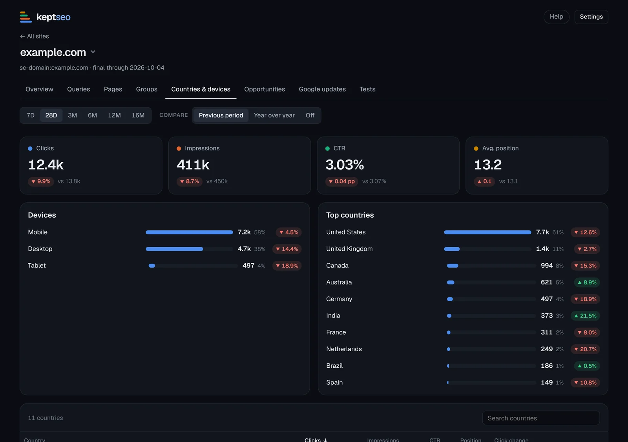The height and width of the screenshot is (442, 628).
Task: Click the Desktop device row
Action: 165,249
